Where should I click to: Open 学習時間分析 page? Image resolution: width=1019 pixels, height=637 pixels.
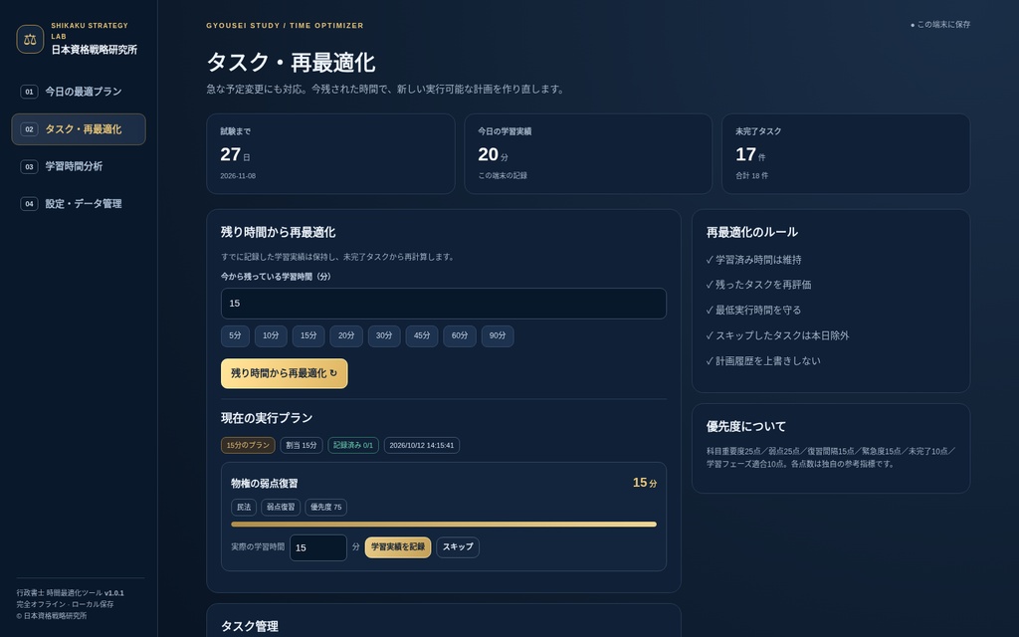click(79, 166)
